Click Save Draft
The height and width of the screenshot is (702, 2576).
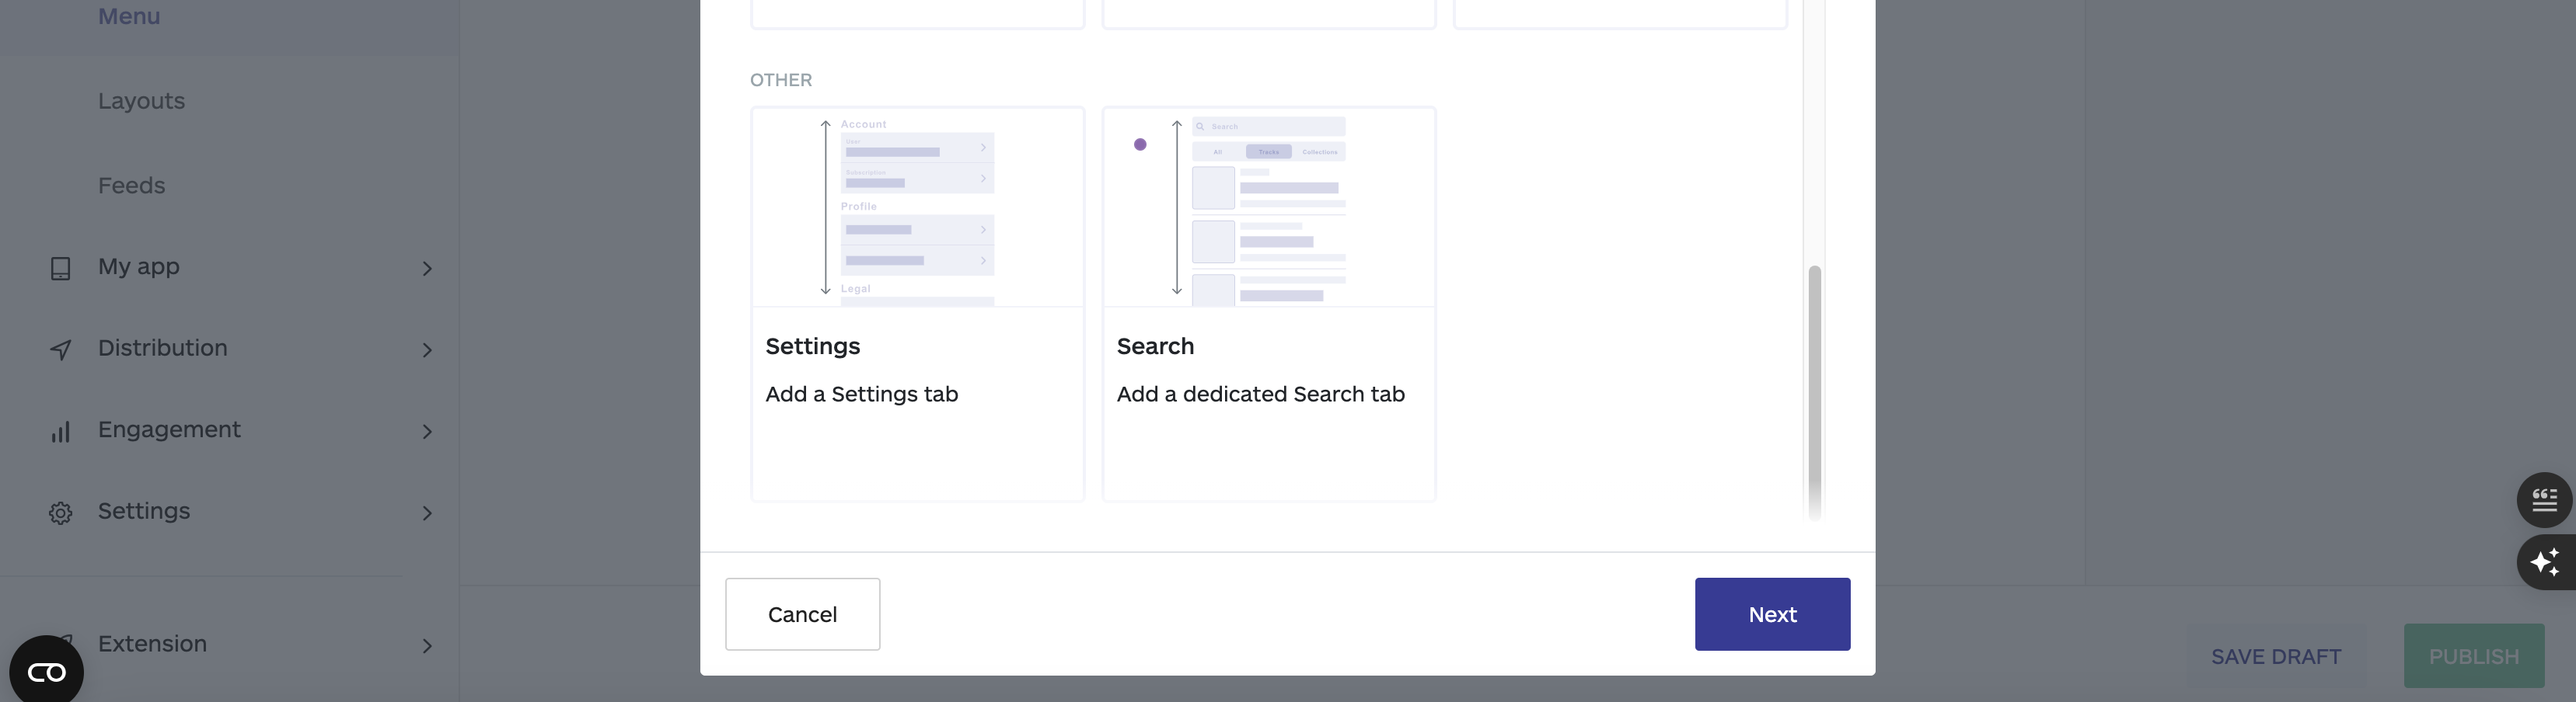point(2275,656)
